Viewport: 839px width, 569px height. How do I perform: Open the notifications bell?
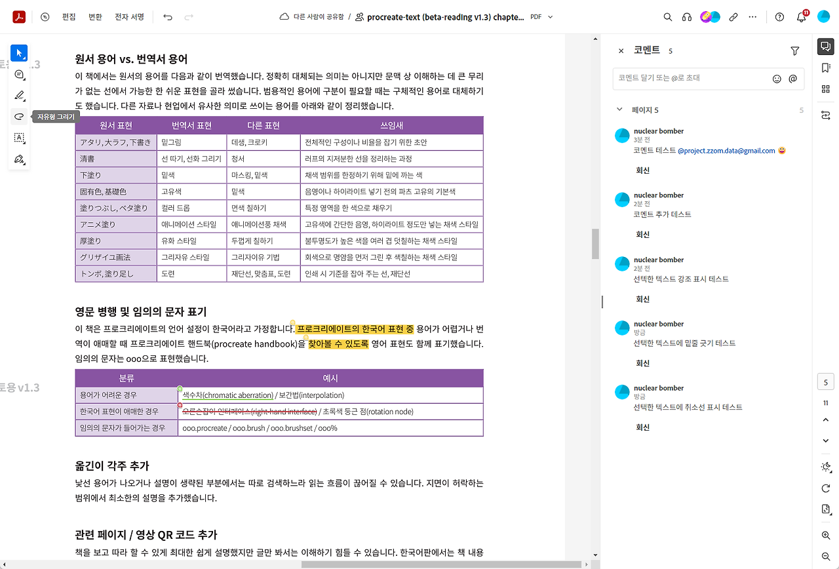pos(802,17)
